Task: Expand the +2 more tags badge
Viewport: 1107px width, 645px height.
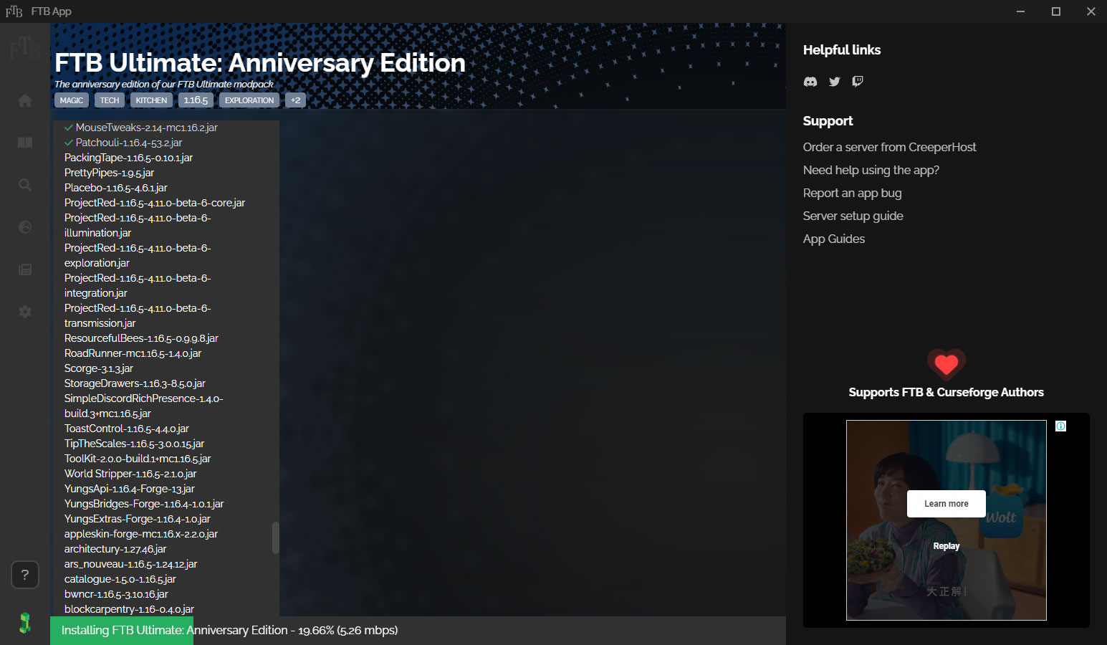Action: tap(296, 100)
